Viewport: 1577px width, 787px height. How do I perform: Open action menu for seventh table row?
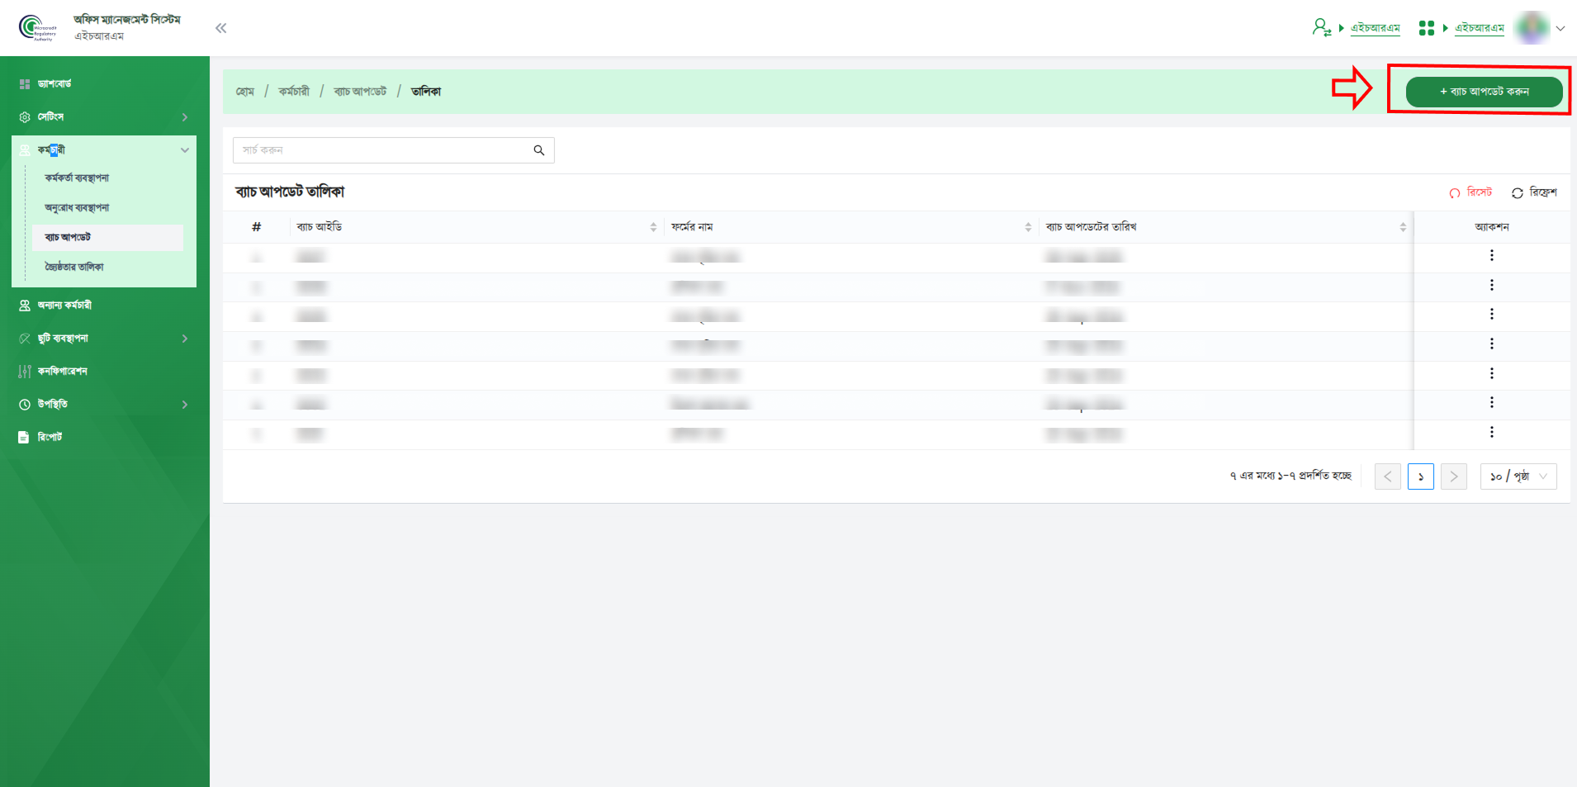tap(1491, 433)
